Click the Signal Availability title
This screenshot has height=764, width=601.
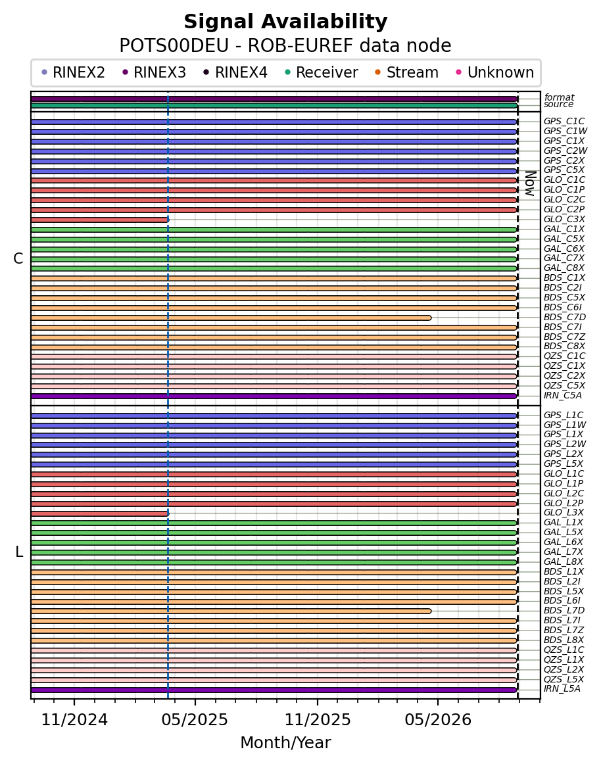pyautogui.click(x=285, y=22)
